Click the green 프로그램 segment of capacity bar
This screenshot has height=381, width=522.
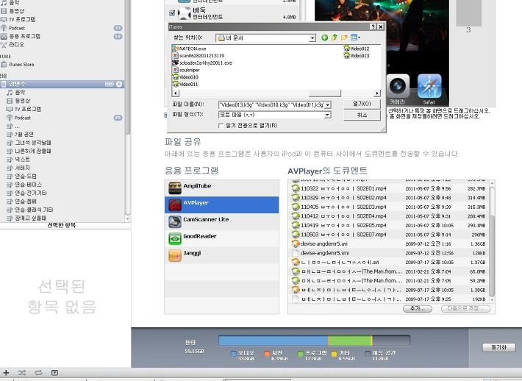(x=349, y=341)
